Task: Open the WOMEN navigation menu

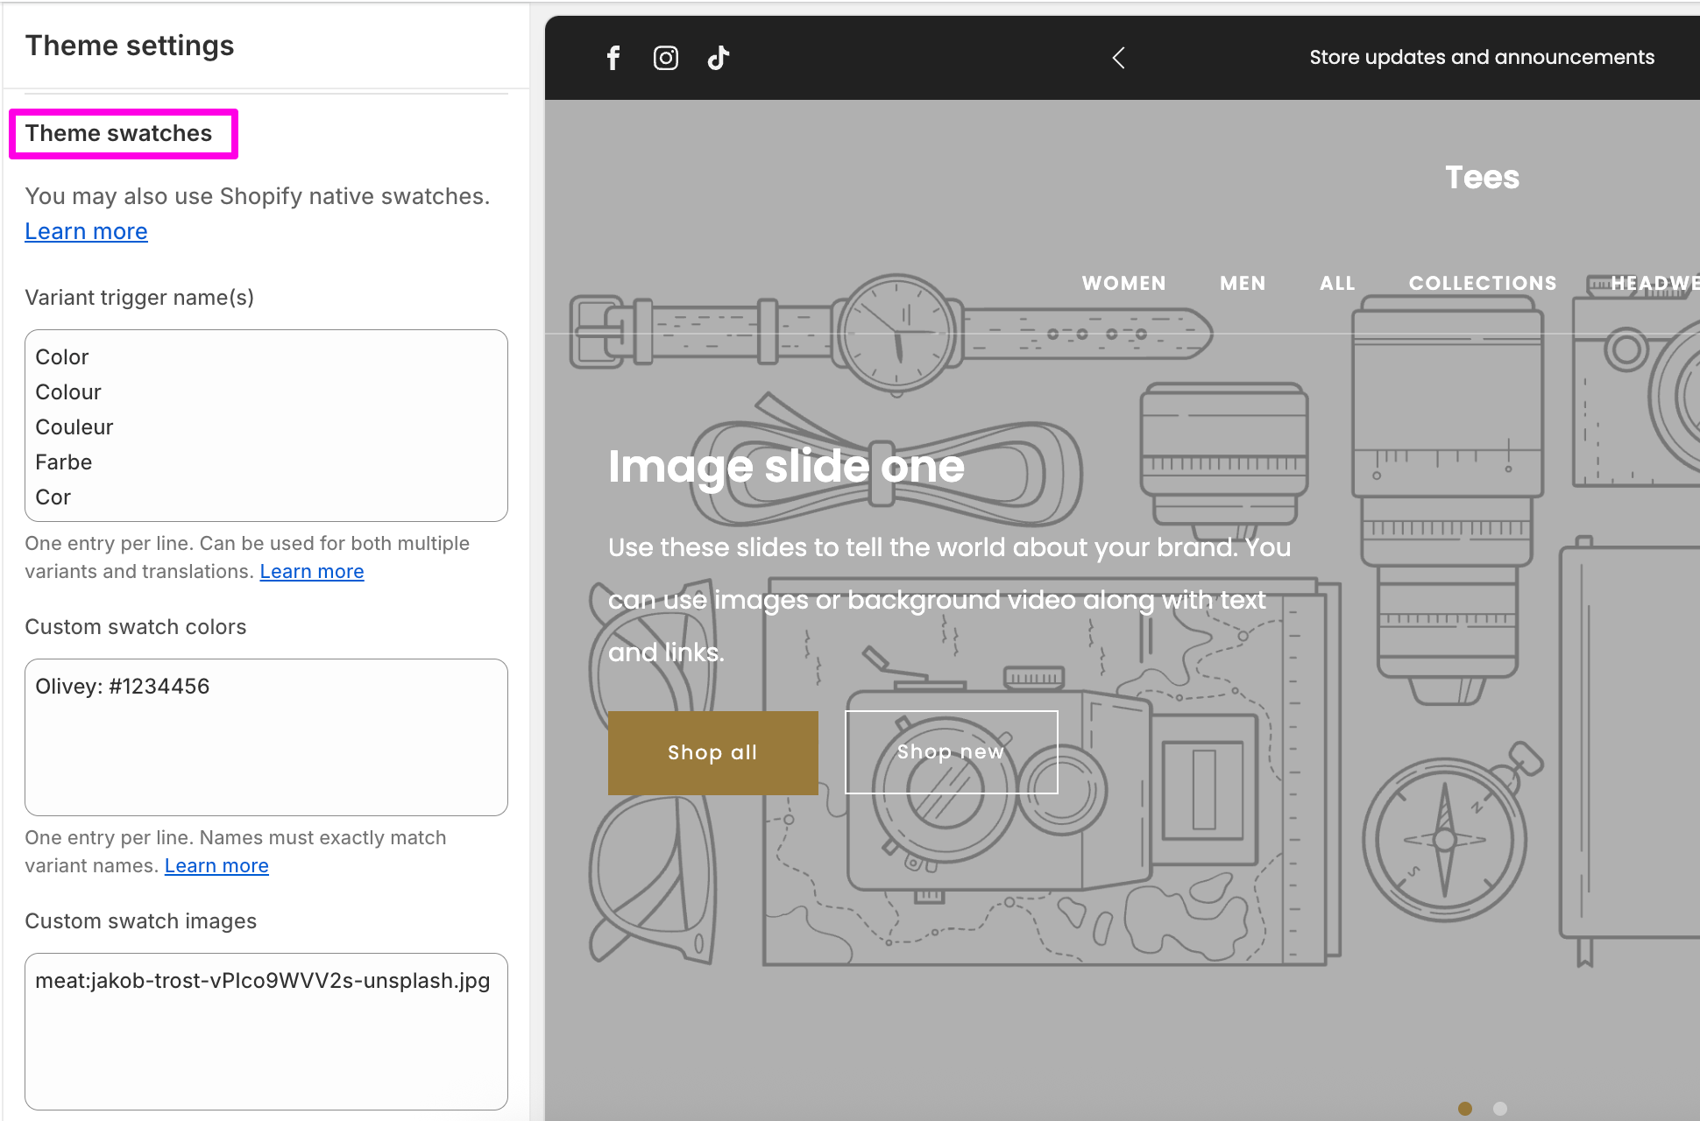Action: point(1124,283)
